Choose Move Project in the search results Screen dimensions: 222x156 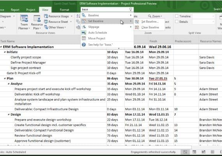tap(107, 39)
